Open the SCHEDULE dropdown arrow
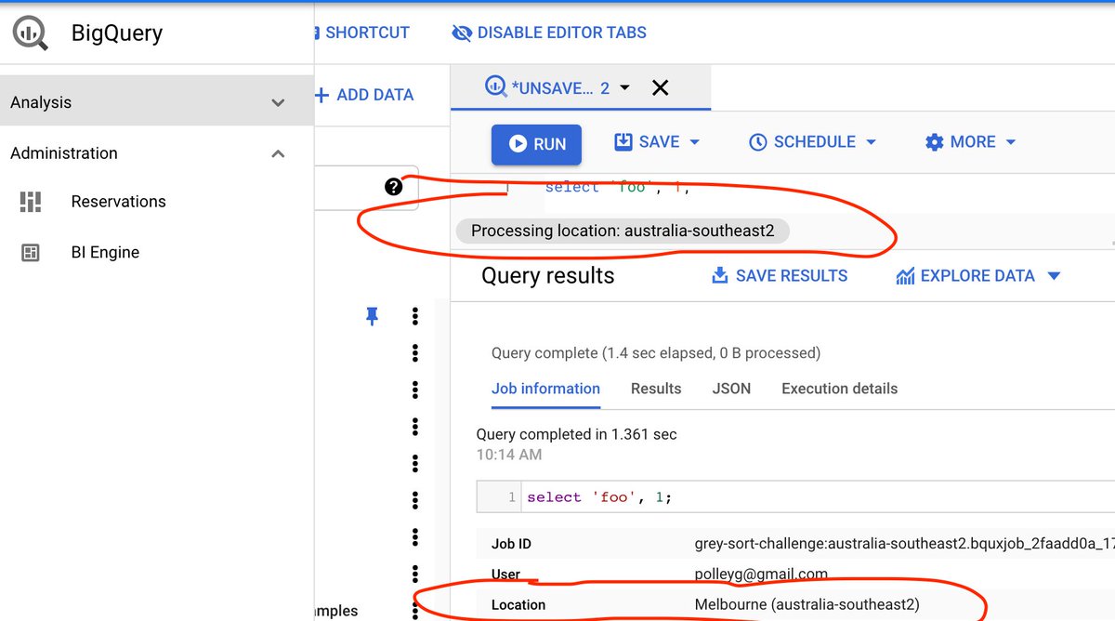This screenshot has height=621, width=1115. 871,142
